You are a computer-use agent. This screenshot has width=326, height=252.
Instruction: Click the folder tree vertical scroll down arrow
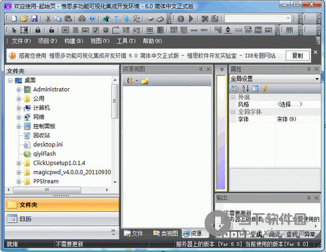click(115, 182)
